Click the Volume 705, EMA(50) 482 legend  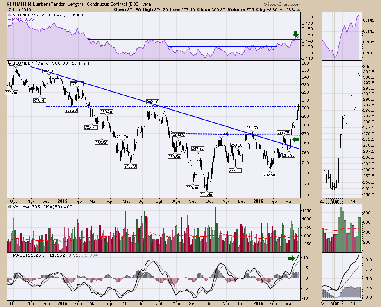click(43, 207)
